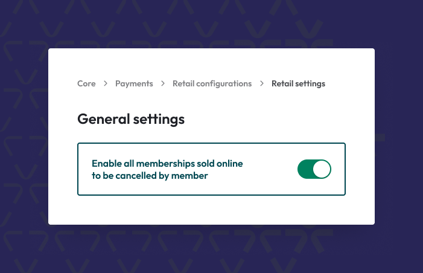Select the current Retail settings breadcrumb
This screenshot has width=423, height=273.
298,84
